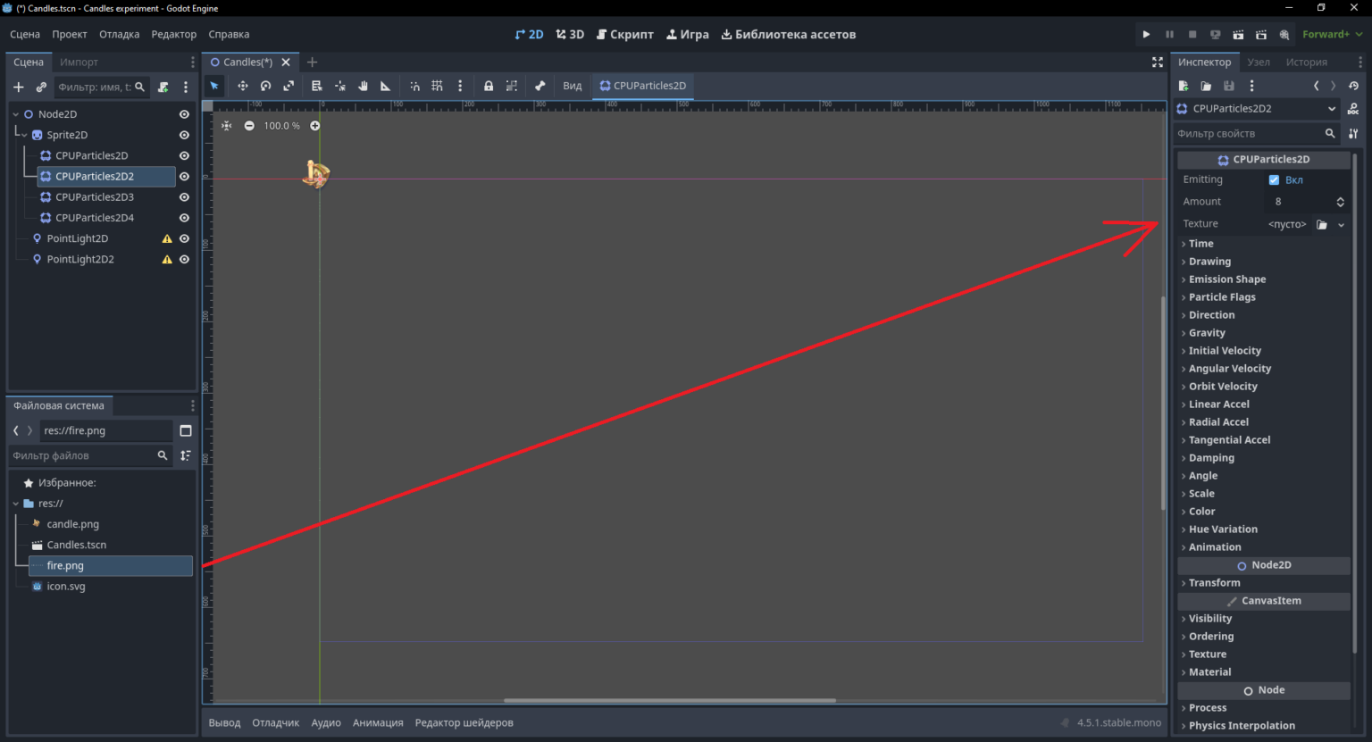This screenshot has width=1372, height=742.
Task: Adjust the Amount value stepper arrows
Action: pyautogui.click(x=1340, y=202)
